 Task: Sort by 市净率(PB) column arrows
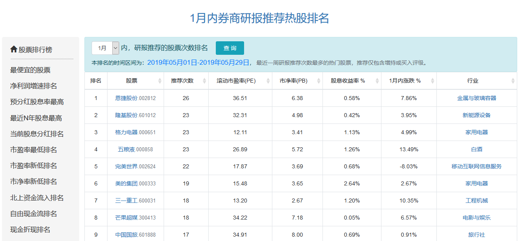(319, 81)
